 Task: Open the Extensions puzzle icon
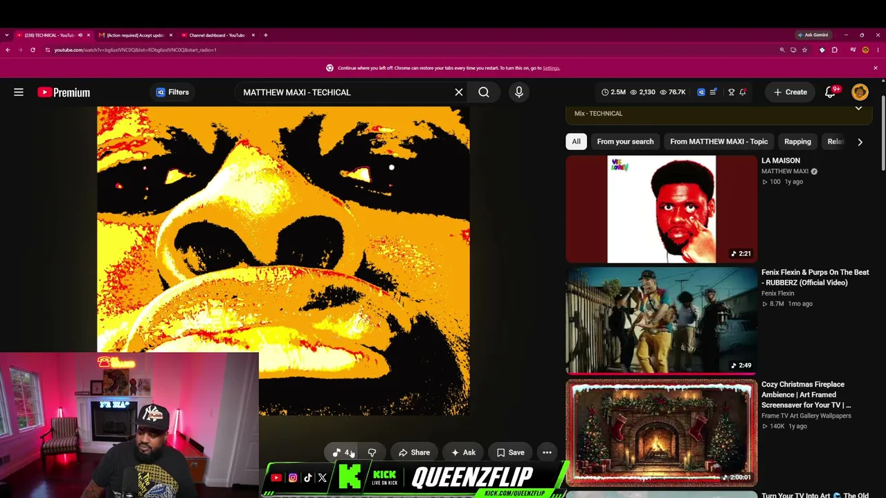tap(835, 50)
